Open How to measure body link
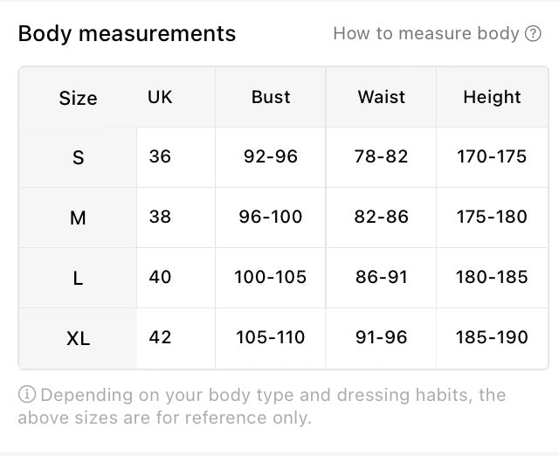 click(x=437, y=33)
